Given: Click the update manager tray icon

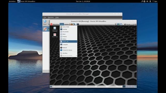Looking at the screenshot, I should click(x=119, y=24).
